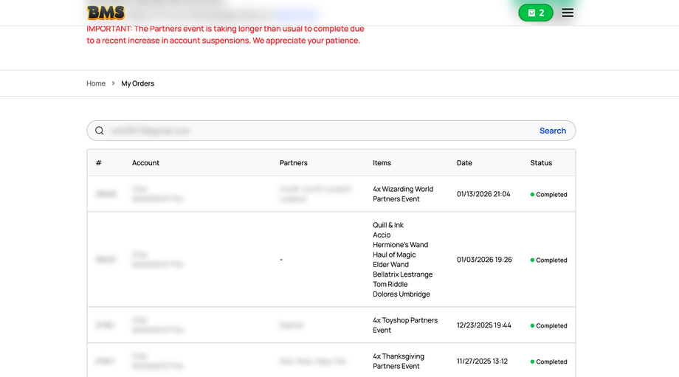The width and height of the screenshot is (679, 377).
Task: Open the cart showing 2 items
Action: click(x=536, y=13)
